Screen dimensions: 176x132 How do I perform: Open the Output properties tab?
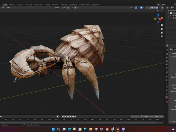click(166, 58)
